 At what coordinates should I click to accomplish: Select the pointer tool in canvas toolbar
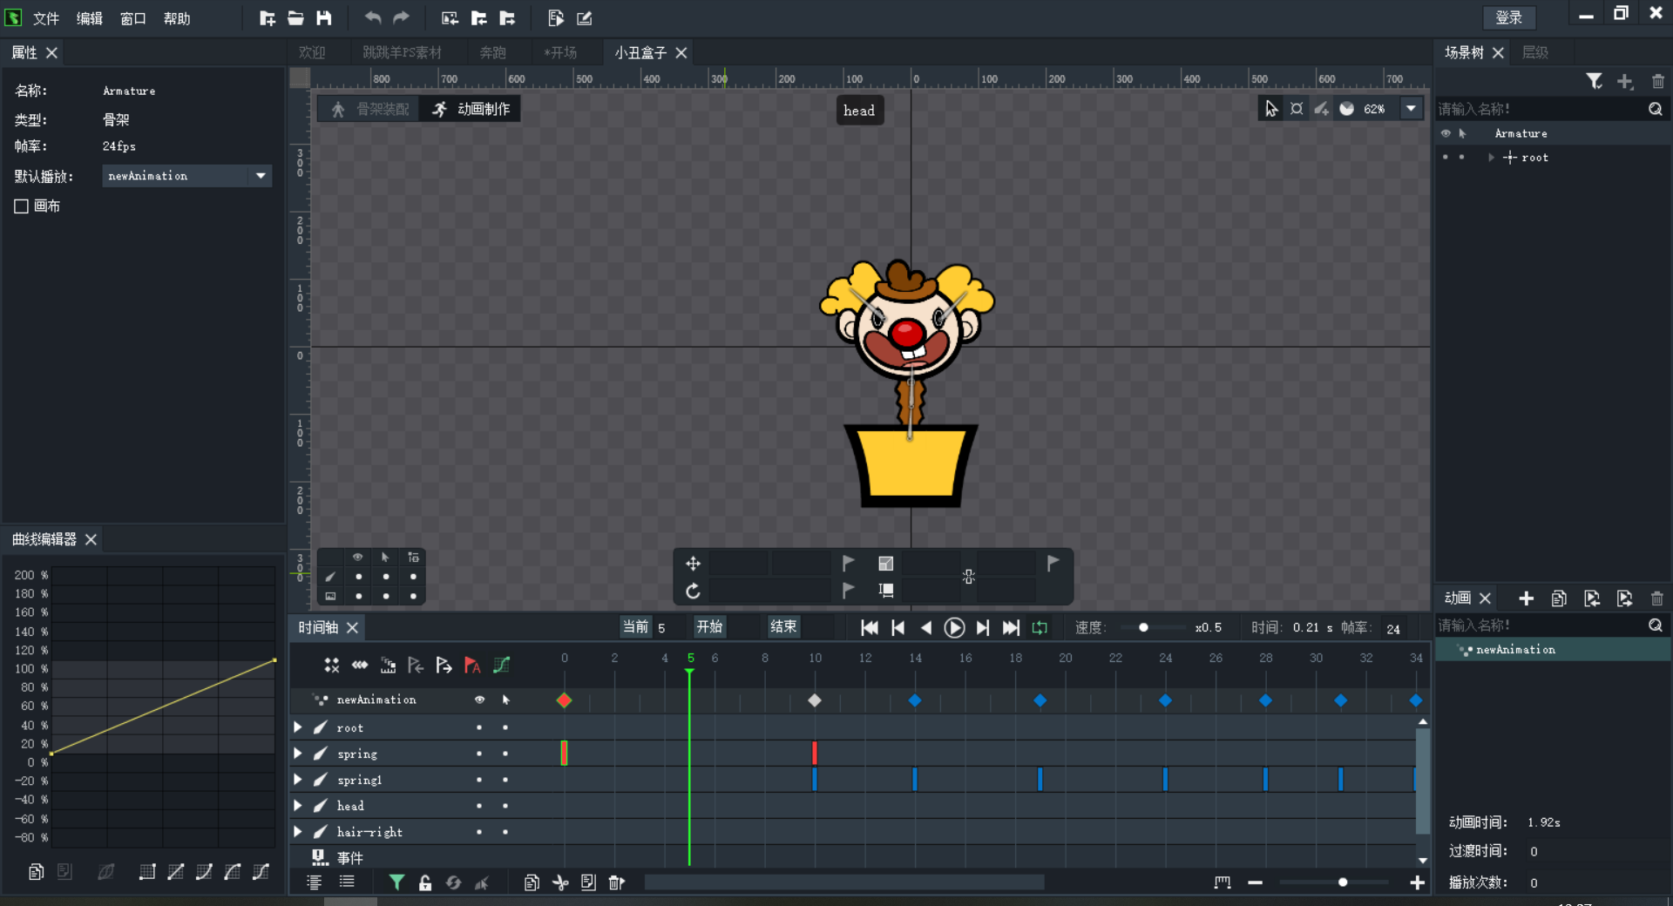tap(1271, 109)
